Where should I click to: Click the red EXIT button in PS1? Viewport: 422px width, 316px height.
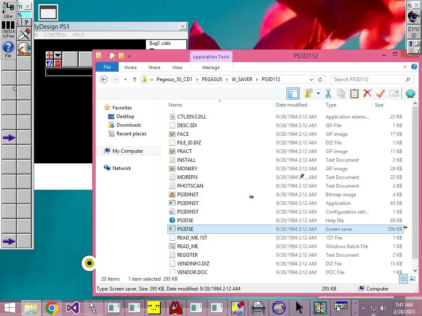point(58,63)
